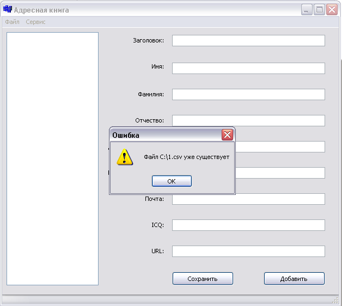Viewport: 342px width, 306px height.
Task: Close the Ошибка error dialog
Action: [x=227, y=135]
